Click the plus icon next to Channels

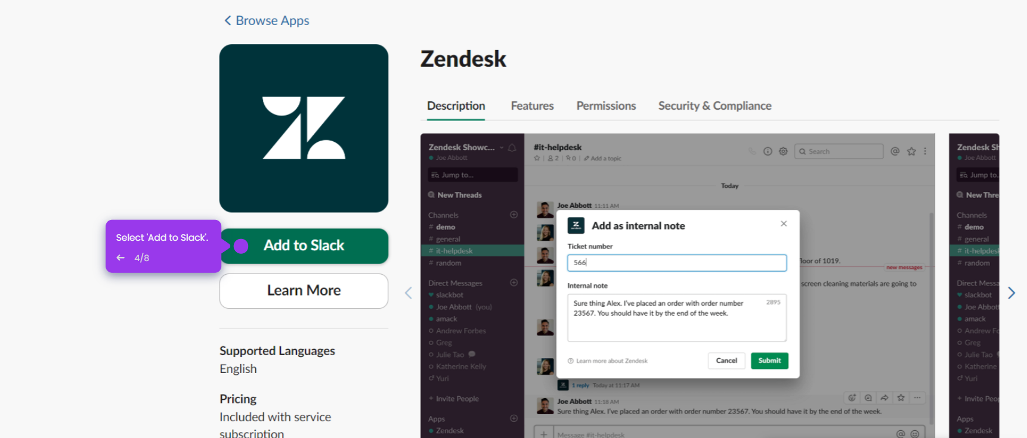coord(513,215)
